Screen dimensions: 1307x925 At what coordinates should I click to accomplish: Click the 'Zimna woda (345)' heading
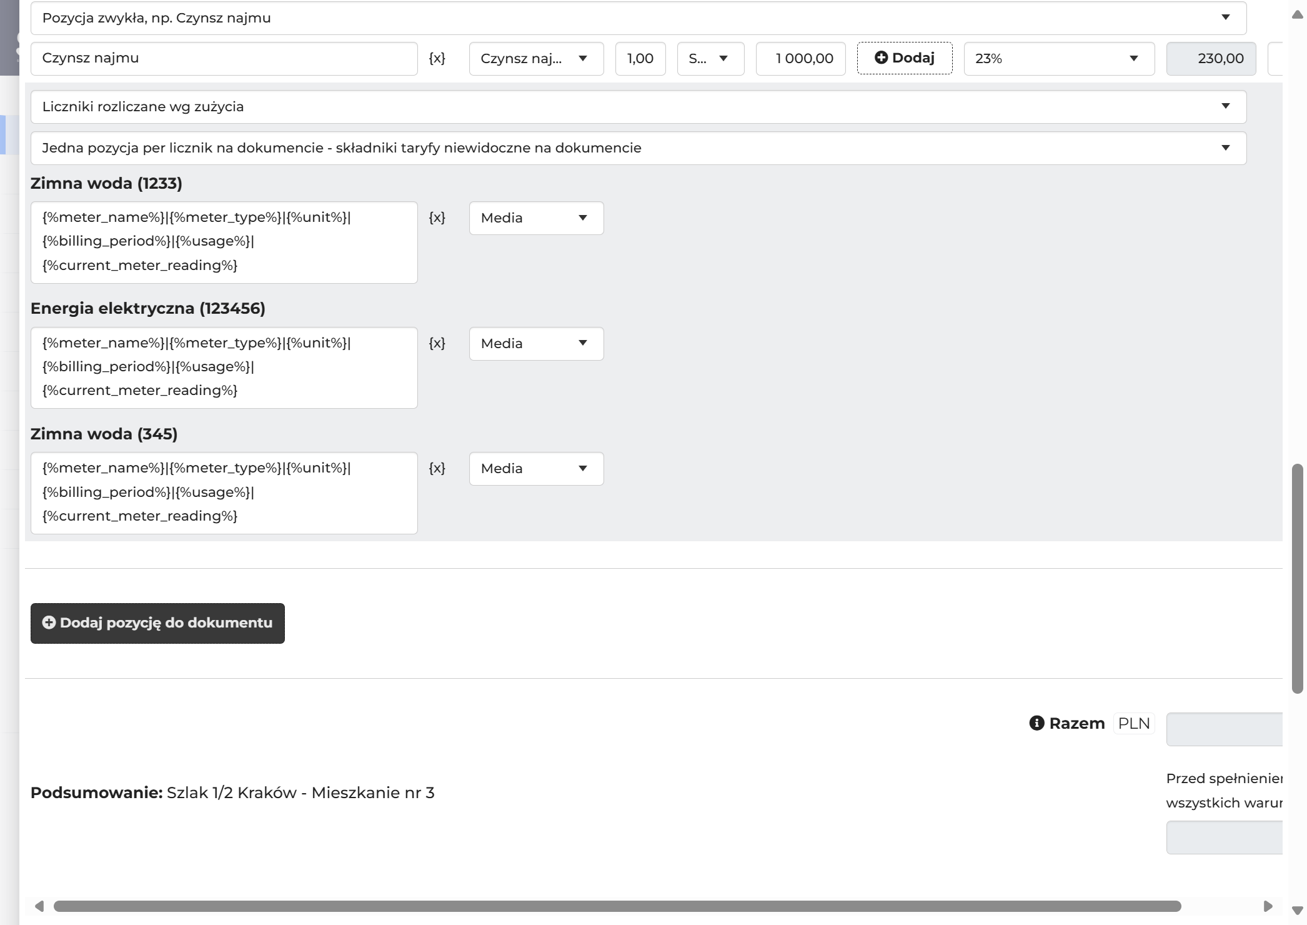point(104,434)
